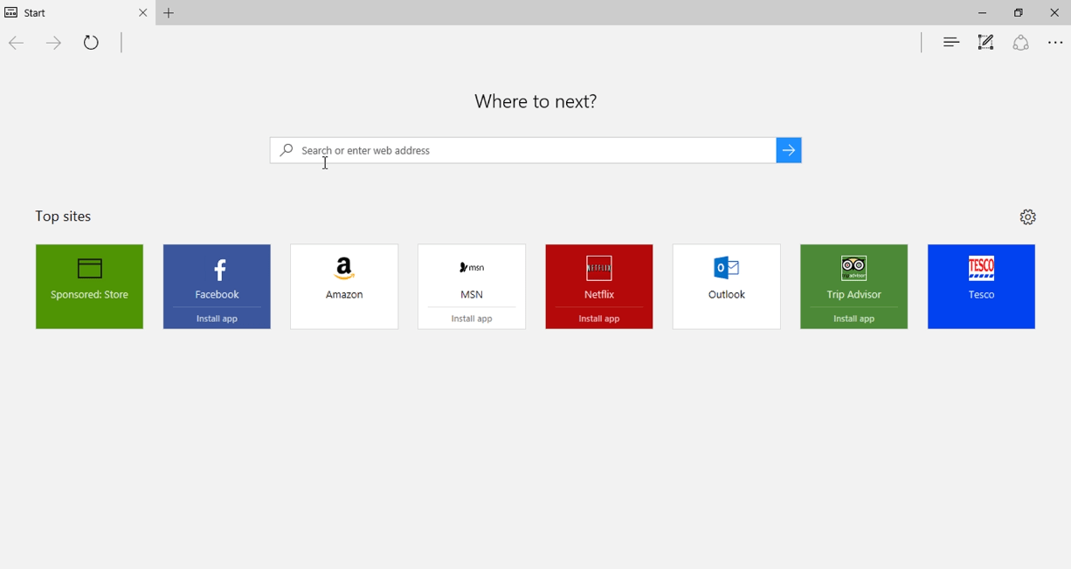Customize top sites with the gear icon
Screen dimensions: 1071x569
coord(1028,217)
